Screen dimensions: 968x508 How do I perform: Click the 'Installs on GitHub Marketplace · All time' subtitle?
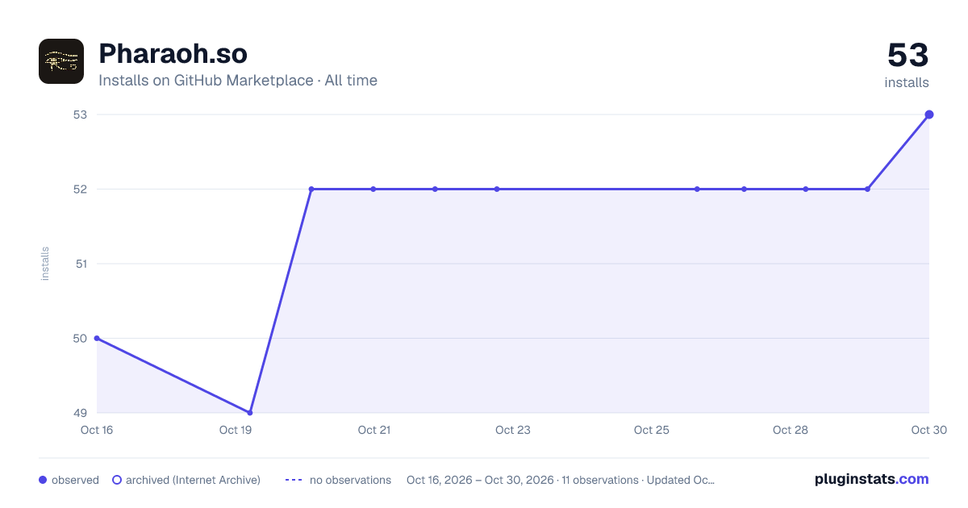click(238, 81)
